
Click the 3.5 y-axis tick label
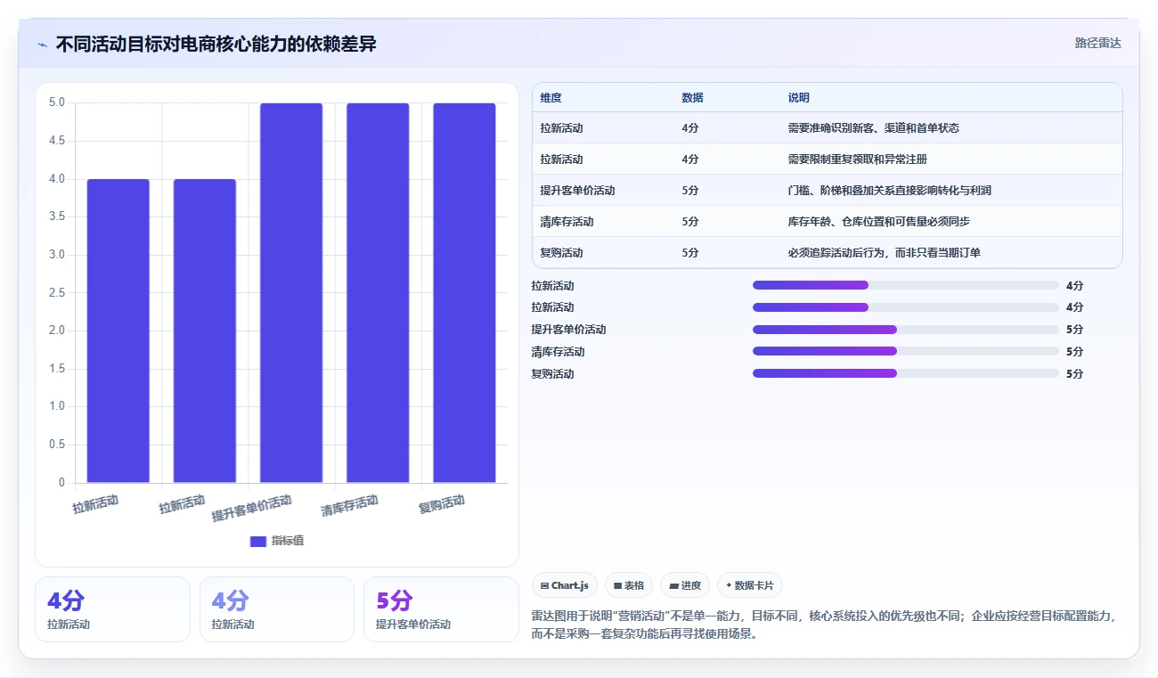(x=57, y=216)
